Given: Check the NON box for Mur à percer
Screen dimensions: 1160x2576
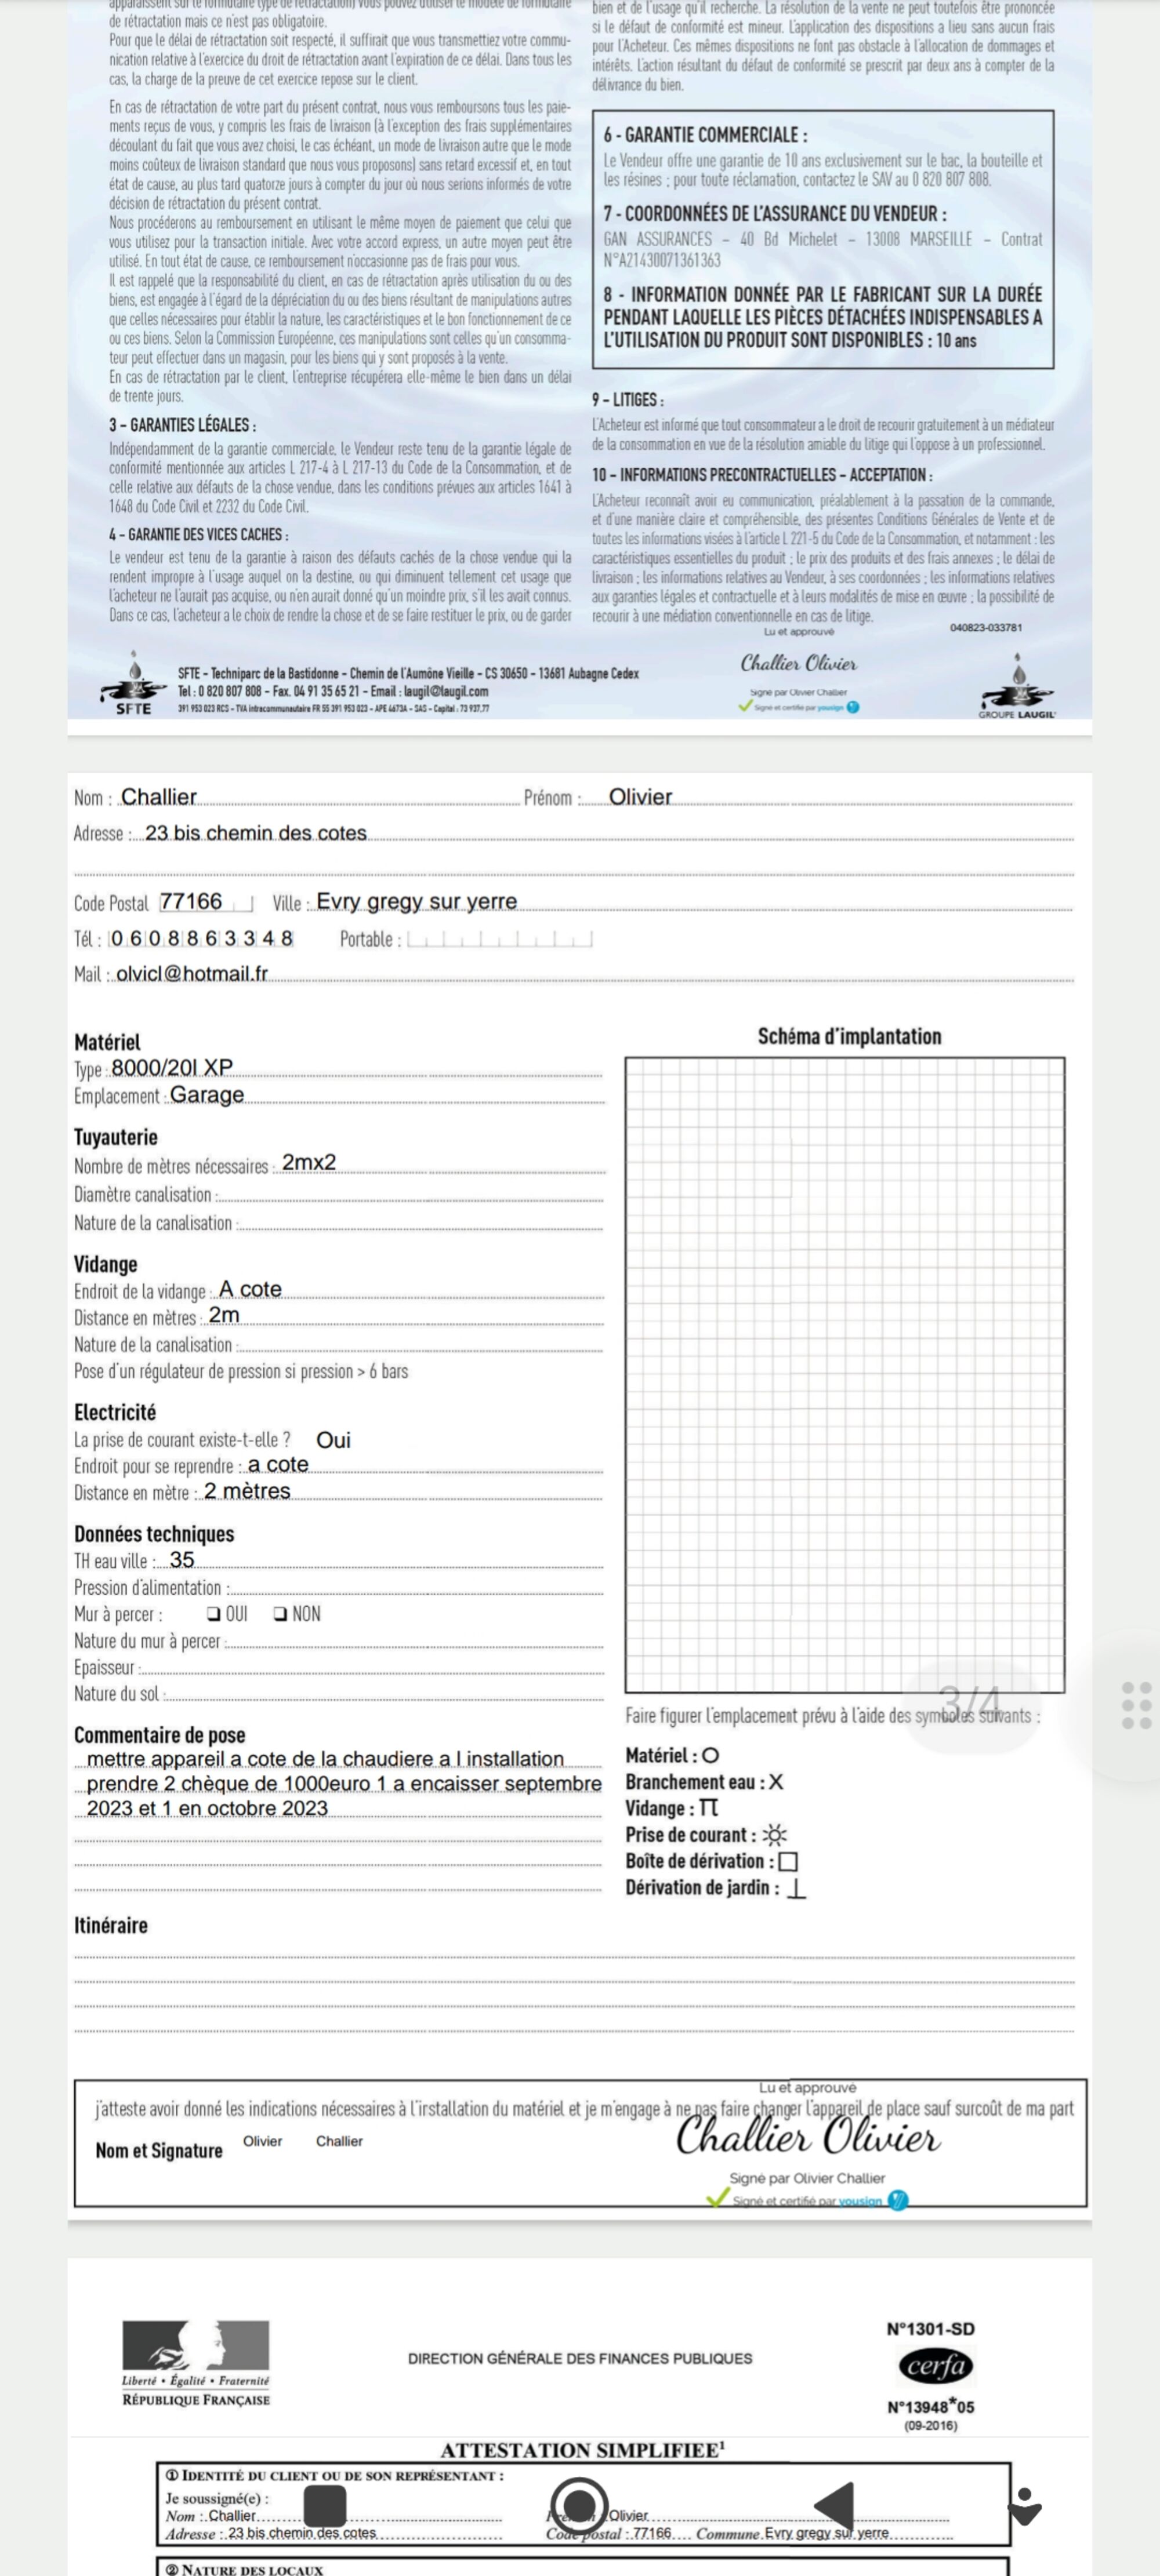Looking at the screenshot, I should pos(280,1614).
